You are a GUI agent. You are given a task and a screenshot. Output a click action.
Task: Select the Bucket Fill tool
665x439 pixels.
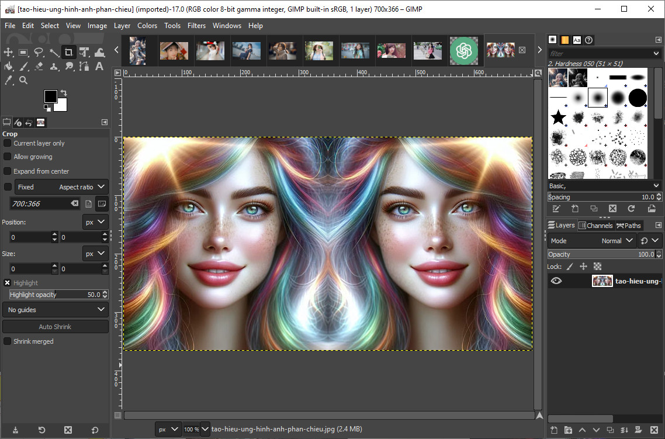pyautogui.click(x=8, y=66)
